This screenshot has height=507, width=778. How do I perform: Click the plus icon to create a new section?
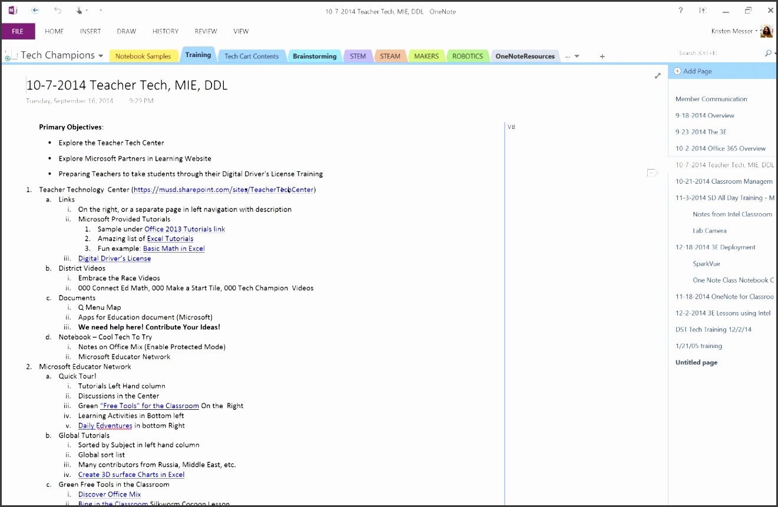(602, 56)
